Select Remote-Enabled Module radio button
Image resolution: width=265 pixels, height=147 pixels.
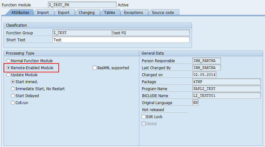[x=8, y=68]
